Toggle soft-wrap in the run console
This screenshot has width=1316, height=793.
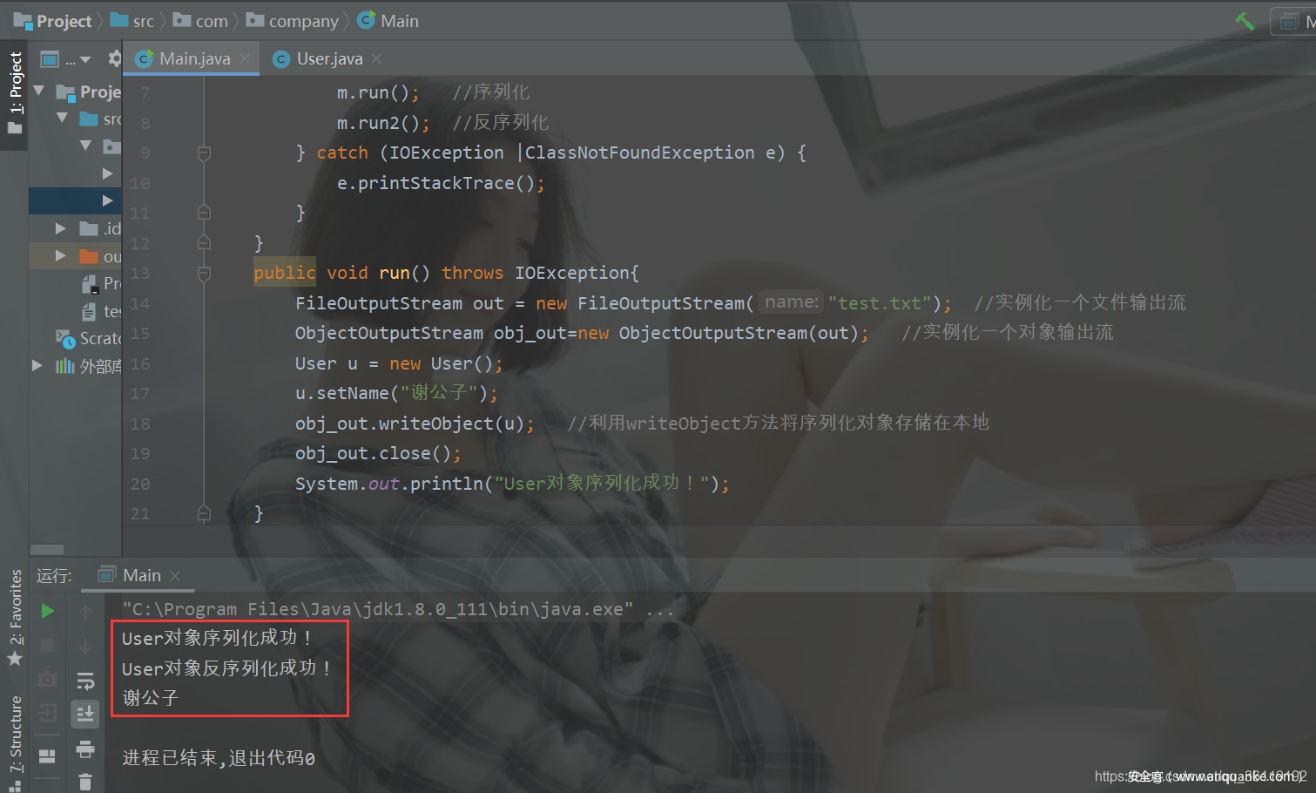point(85,681)
